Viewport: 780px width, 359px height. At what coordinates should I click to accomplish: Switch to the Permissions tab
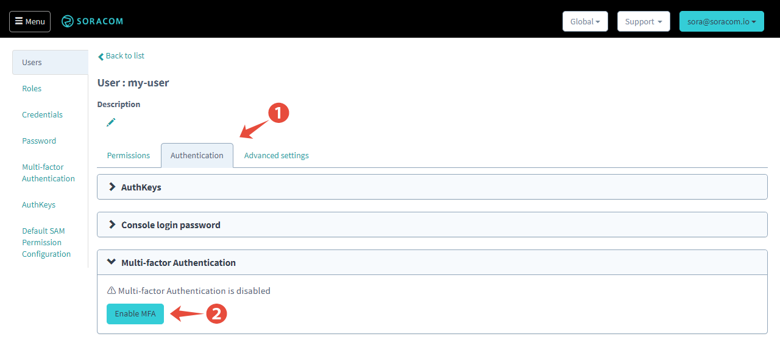click(129, 155)
